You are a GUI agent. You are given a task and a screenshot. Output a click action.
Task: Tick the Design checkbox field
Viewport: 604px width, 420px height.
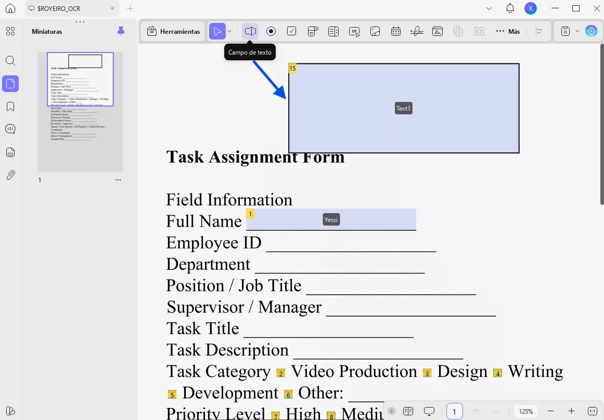click(x=428, y=373)
